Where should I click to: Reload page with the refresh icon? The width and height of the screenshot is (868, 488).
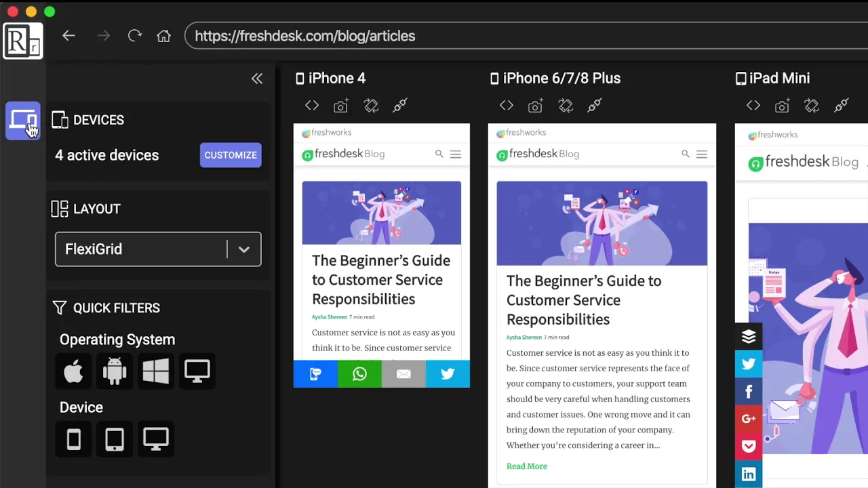pyautogui.click(x=135, y=36)
